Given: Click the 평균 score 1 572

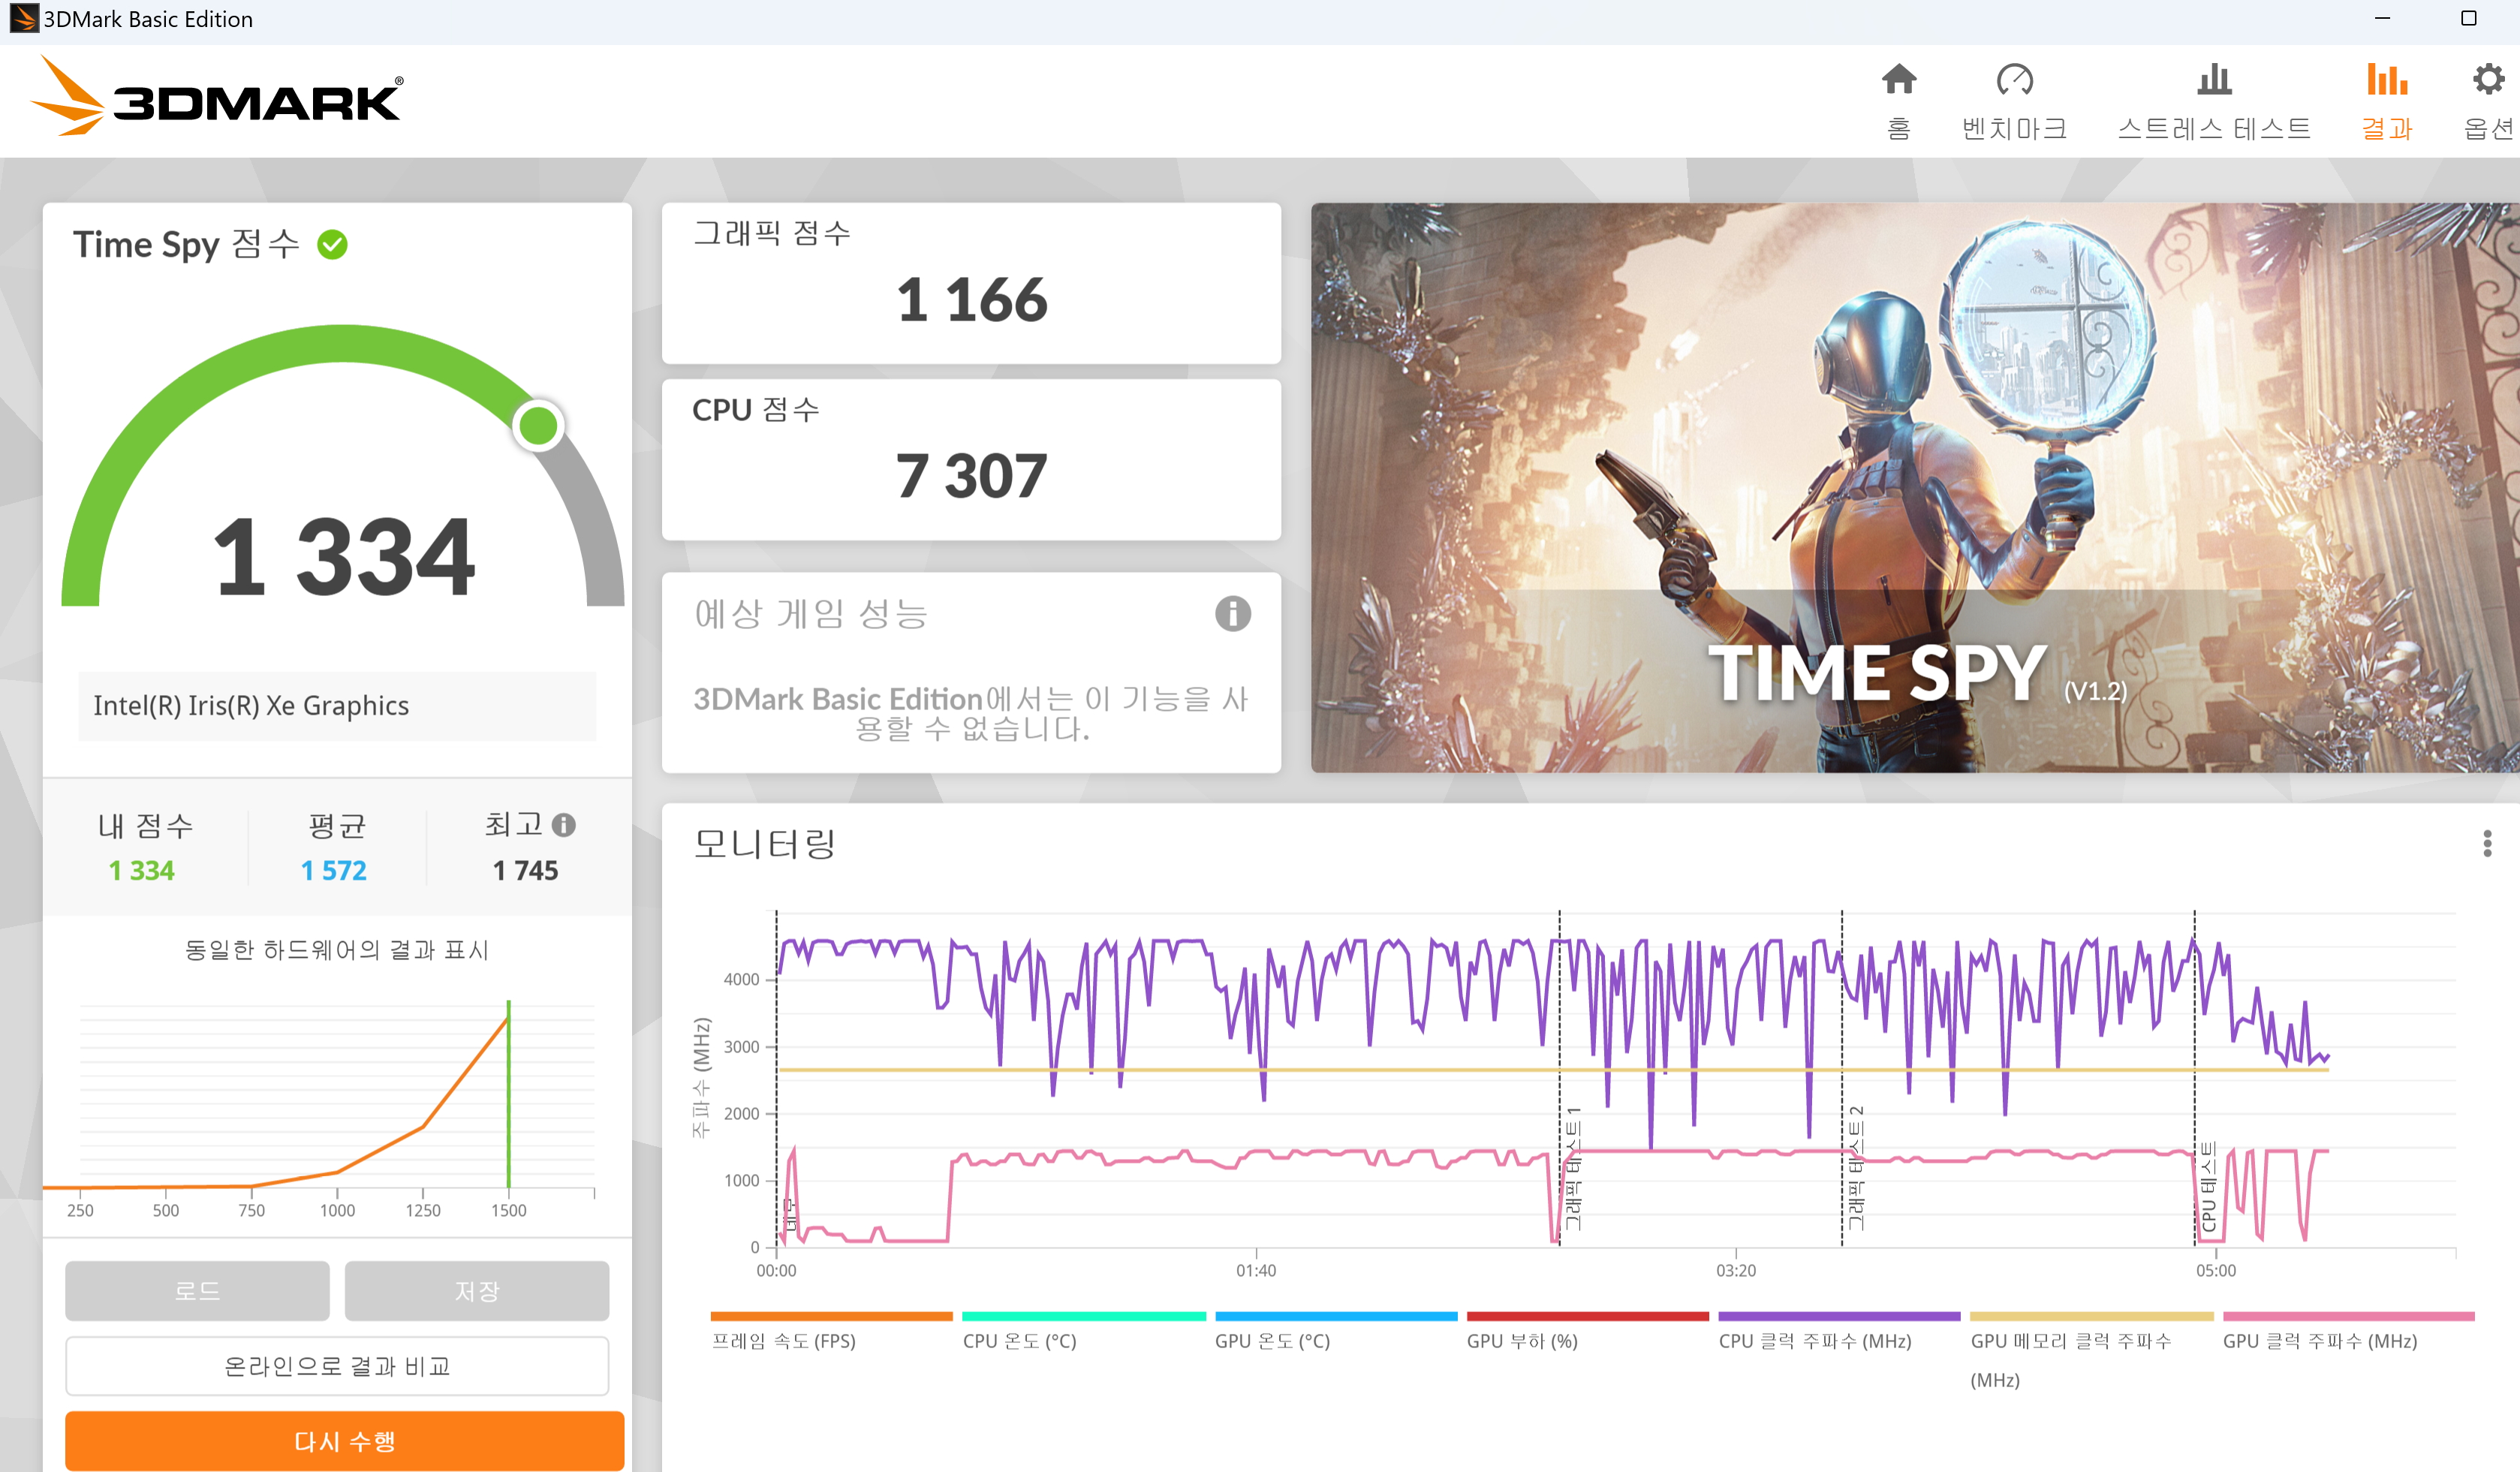Looking at the screenshot, I should click(x=334, y=871).
